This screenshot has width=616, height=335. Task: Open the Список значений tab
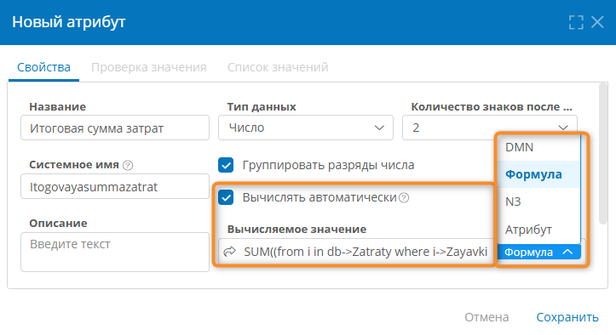(x=278, y=67)
